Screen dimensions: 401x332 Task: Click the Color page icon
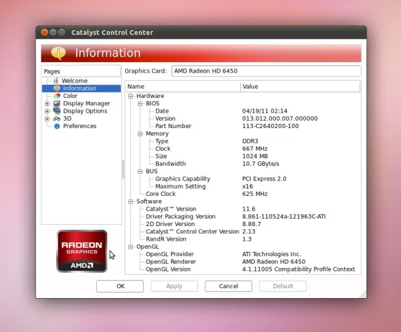pyautogui.click(x=57, y=96)
